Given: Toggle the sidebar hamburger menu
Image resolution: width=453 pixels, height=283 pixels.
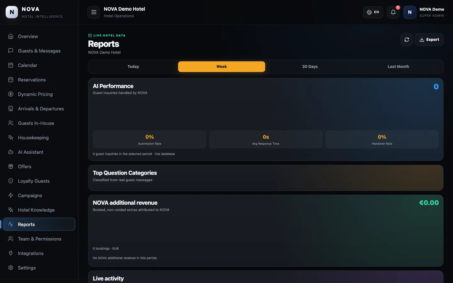Looking at the screenshot, I should tap(94, 12).
